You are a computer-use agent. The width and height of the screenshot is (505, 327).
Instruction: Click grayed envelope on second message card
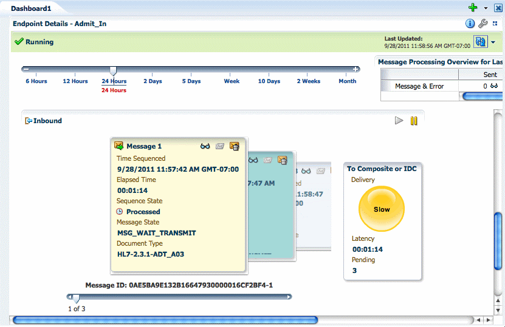267,160
